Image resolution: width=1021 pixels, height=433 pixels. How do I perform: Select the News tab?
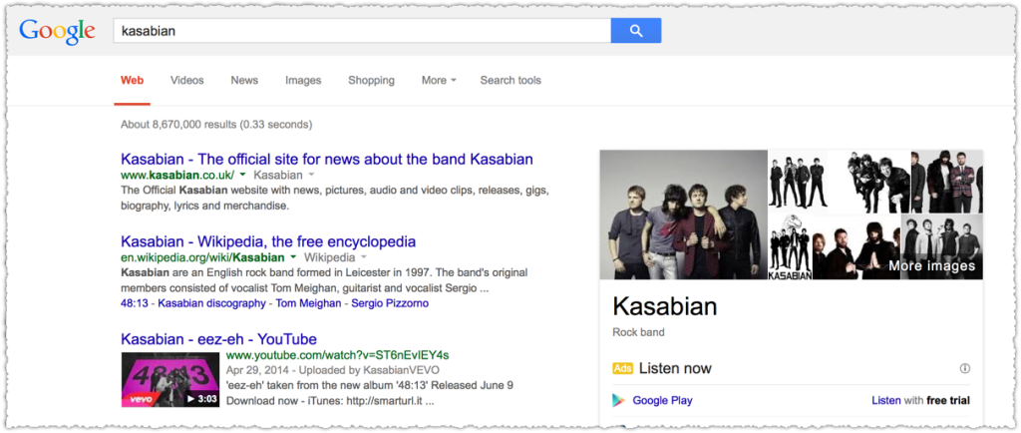point(244,80)
